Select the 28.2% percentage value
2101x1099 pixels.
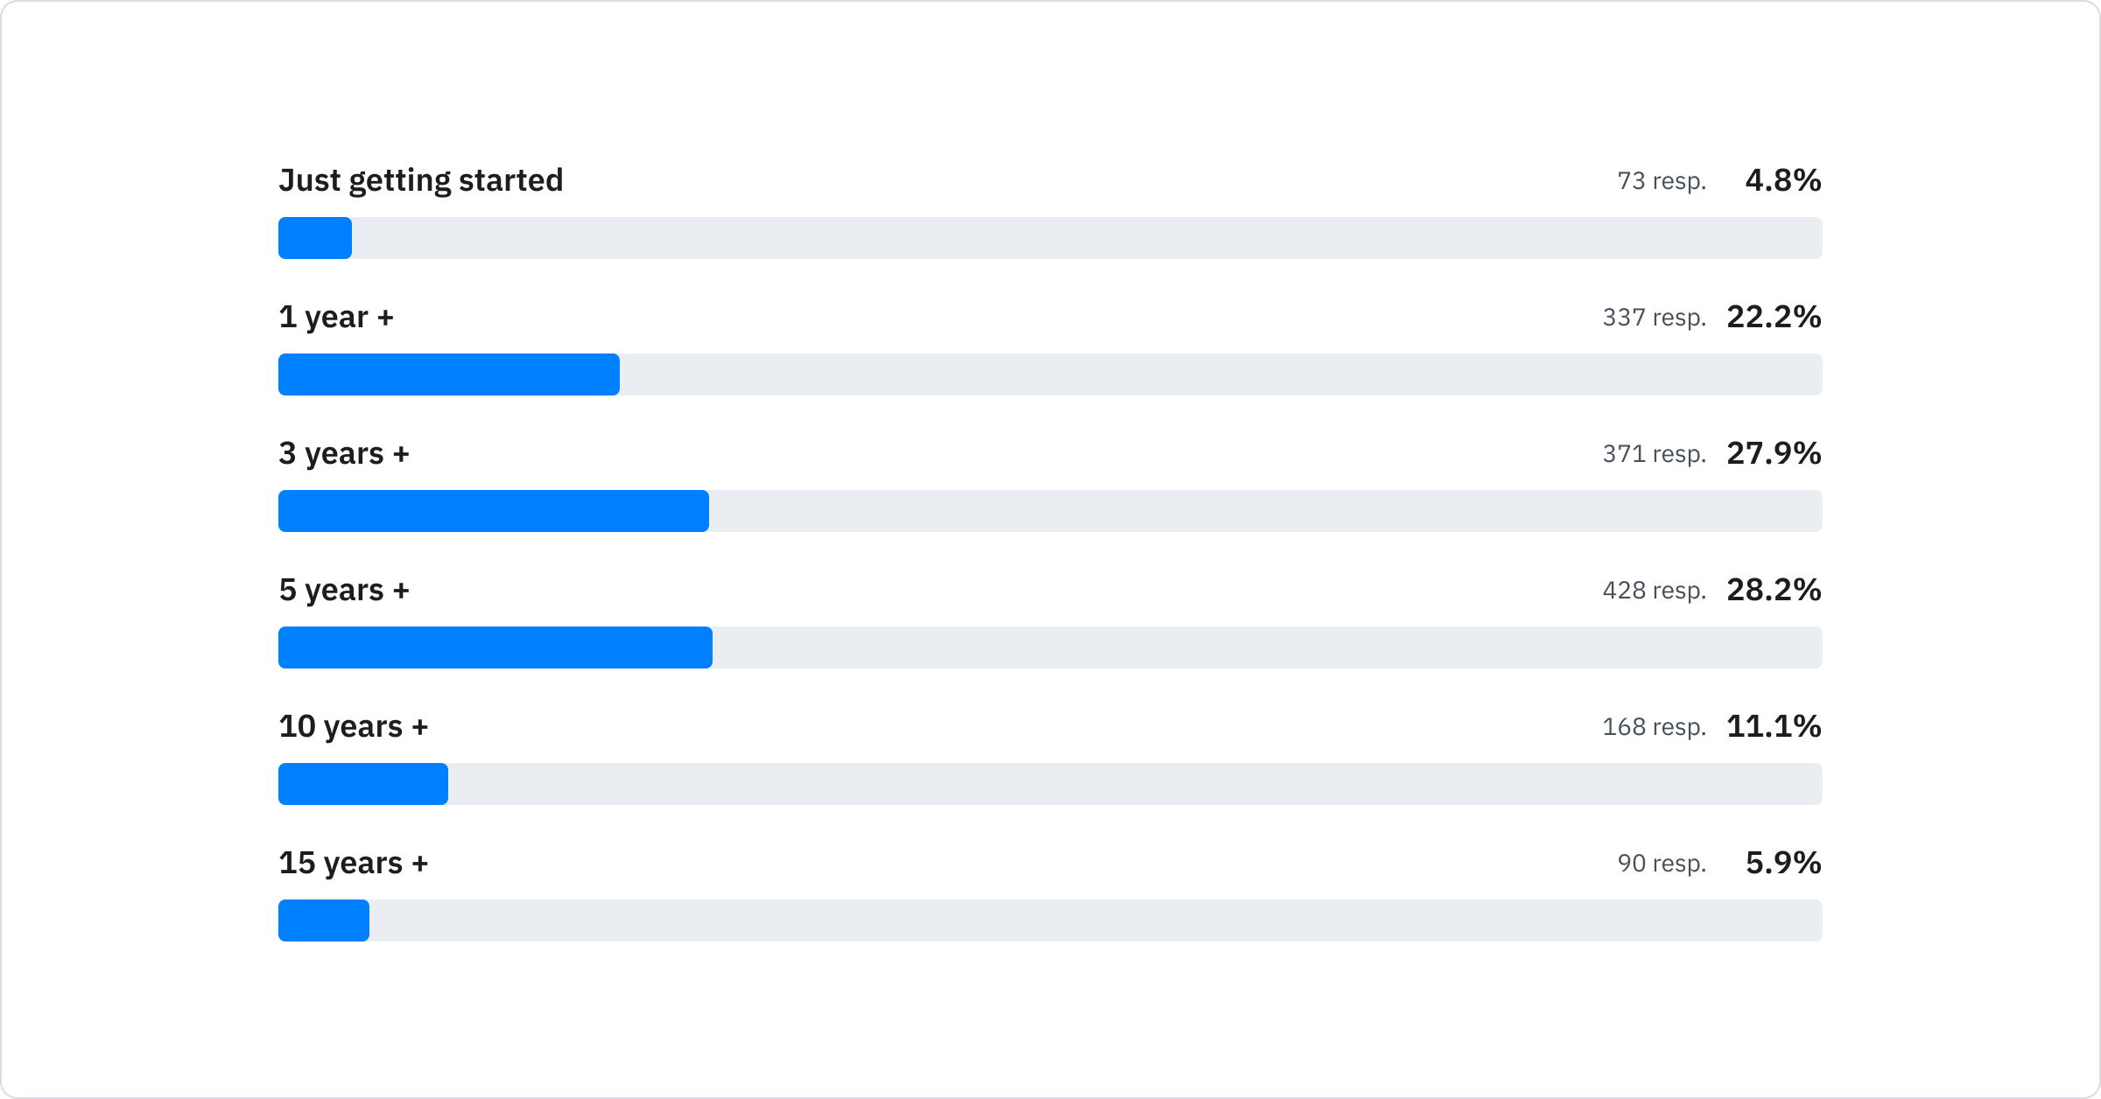(x=1774, y=590)
